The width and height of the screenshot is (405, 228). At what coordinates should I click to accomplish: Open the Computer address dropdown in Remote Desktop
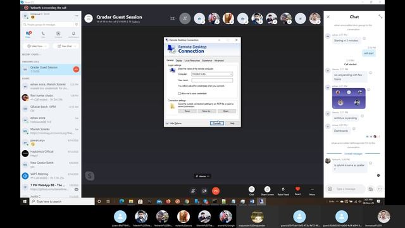(x=231, y=74)
